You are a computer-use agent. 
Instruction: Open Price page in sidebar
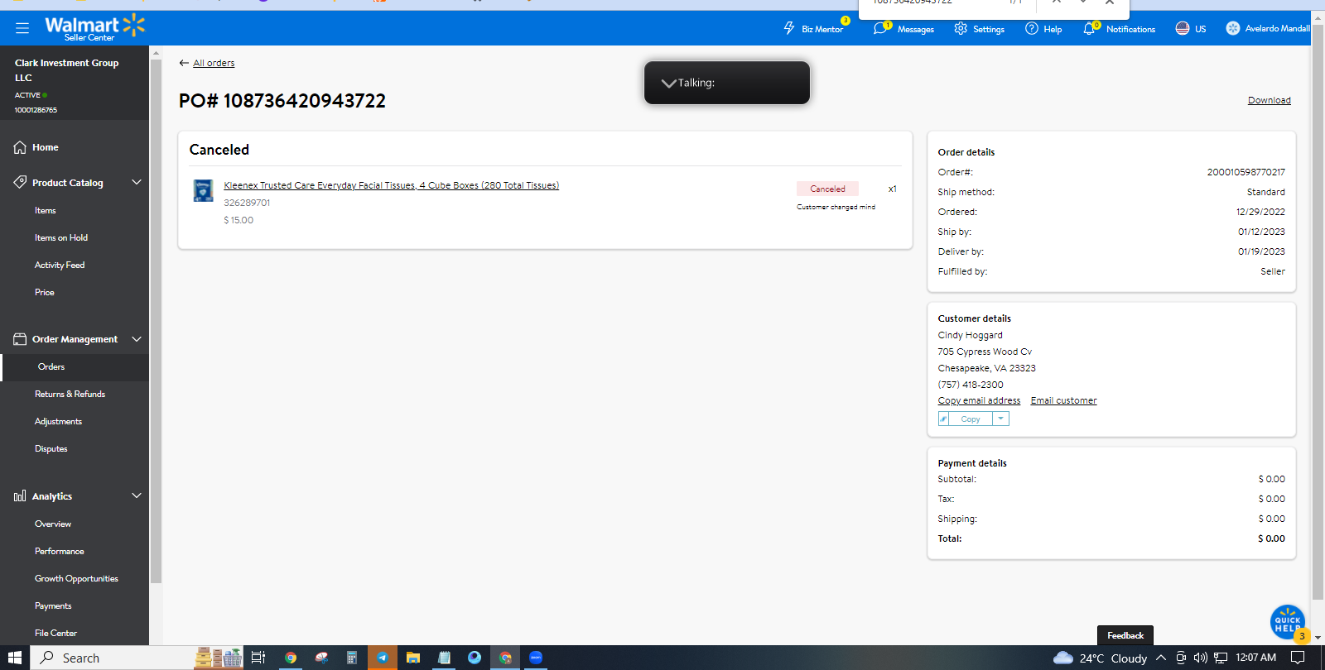coord(45,292)
